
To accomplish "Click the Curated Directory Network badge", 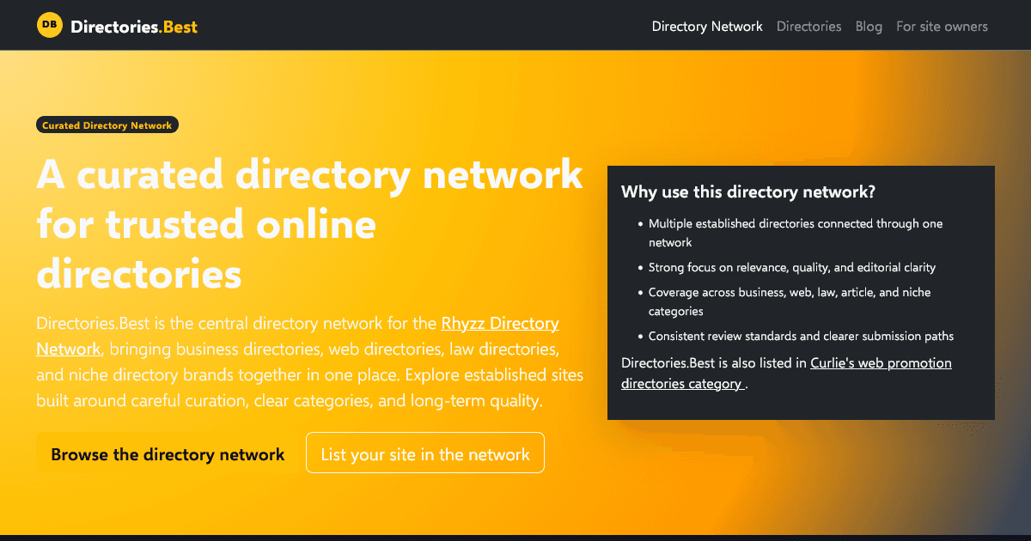I will point(107,125).
